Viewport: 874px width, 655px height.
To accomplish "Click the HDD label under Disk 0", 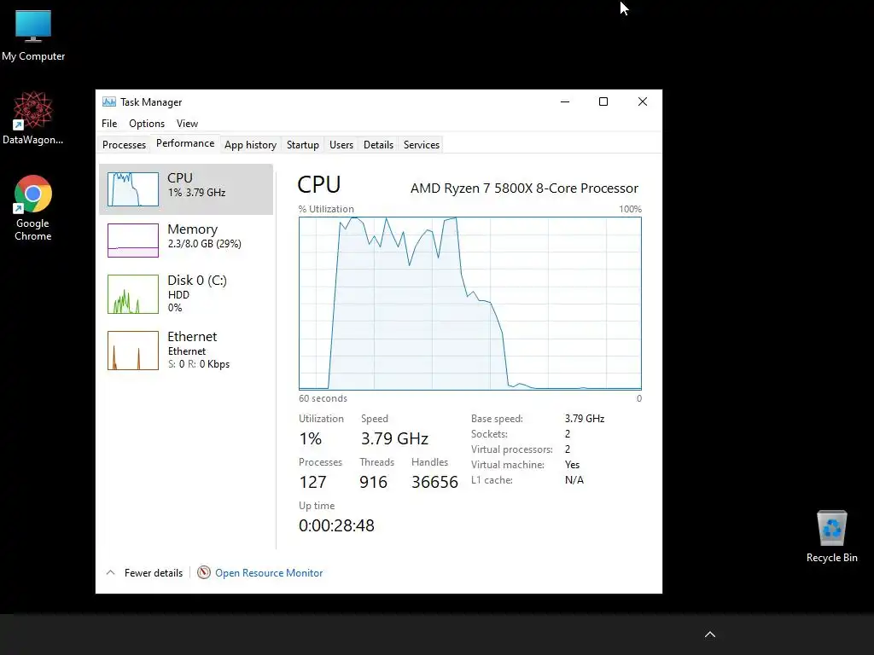I will click(x=178, y=295).
